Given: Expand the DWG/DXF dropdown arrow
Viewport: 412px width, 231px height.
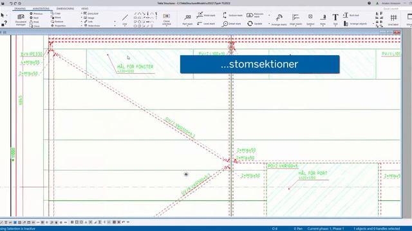Looking at the screenshot, I should coord(82,13).
